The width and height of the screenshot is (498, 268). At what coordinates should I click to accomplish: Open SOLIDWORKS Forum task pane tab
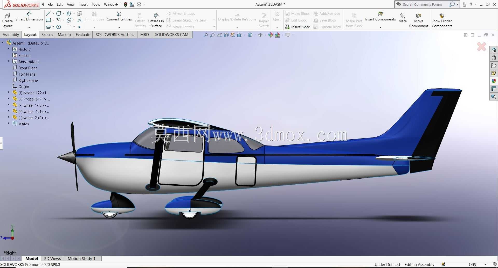coord(494,97)
